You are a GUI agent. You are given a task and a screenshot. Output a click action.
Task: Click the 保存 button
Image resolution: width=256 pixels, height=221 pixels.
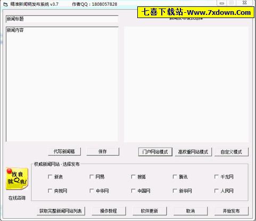pyautogui.click(x=103, y=151)
